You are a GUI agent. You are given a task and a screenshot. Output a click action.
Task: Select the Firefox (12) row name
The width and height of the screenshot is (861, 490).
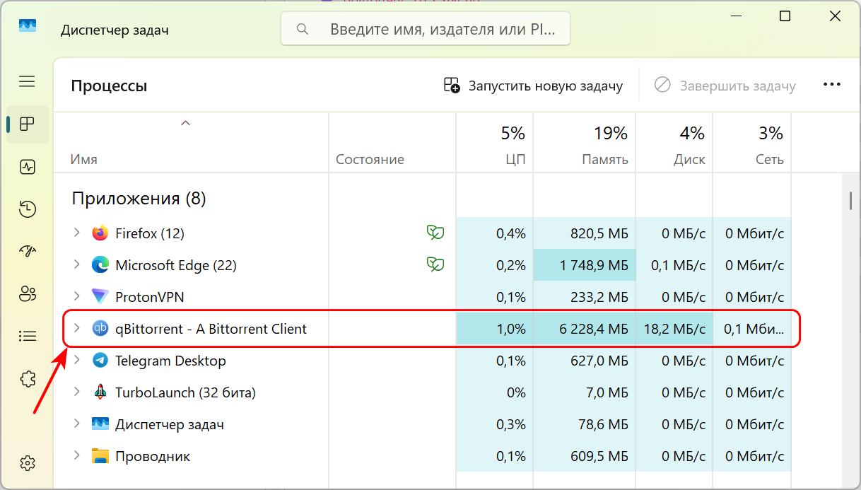click(150, 233)
